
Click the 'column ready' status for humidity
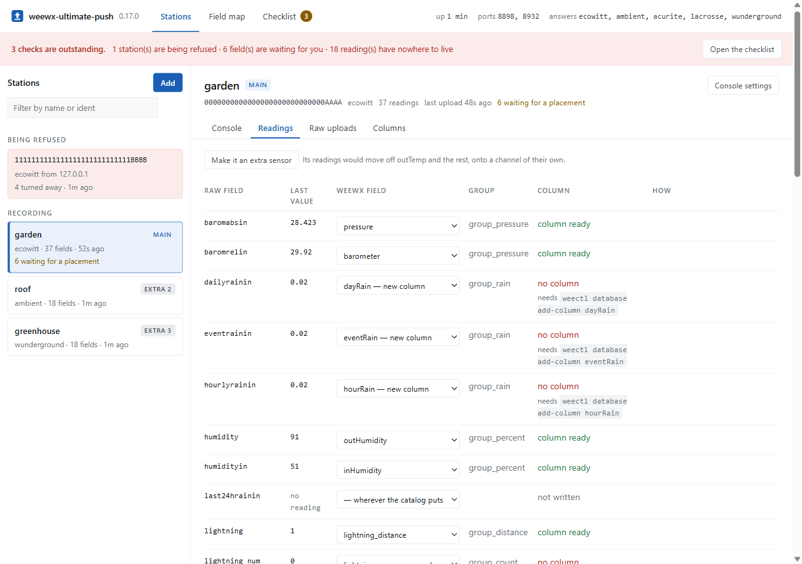564,438
